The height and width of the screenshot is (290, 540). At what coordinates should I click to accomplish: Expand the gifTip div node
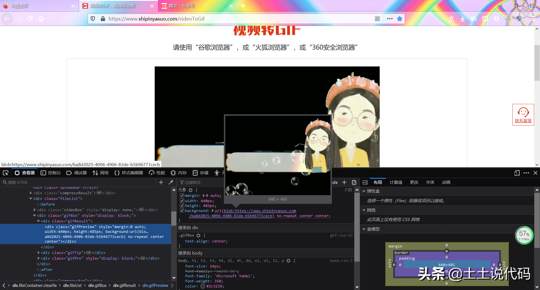click(38, 253)
